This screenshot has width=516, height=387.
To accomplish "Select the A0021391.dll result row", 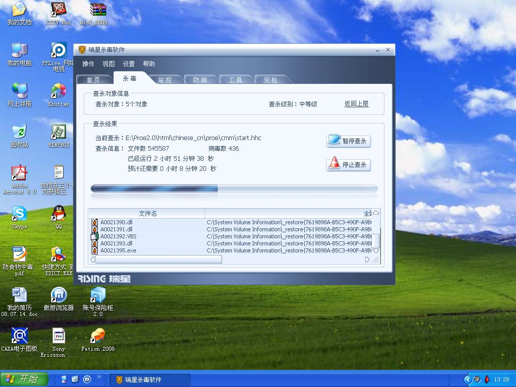I will [231, 229].
